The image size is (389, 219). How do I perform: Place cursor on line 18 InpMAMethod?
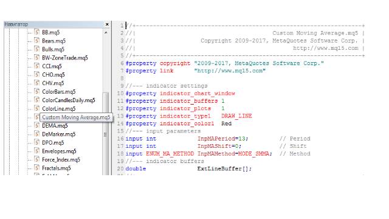point(216,154)
